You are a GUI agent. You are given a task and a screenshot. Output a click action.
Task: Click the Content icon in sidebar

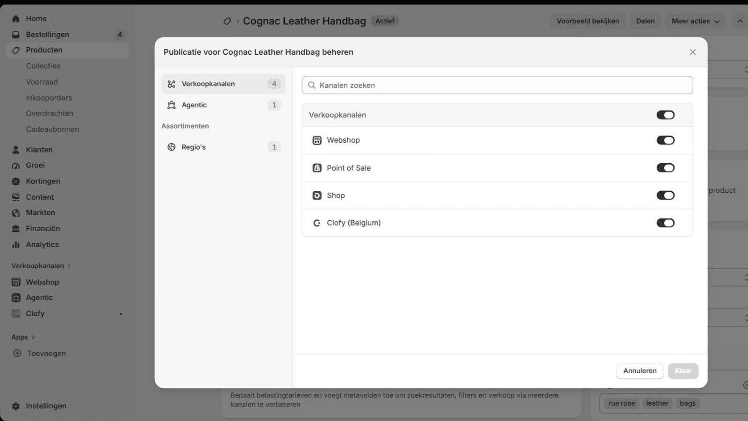coord(16,197)
